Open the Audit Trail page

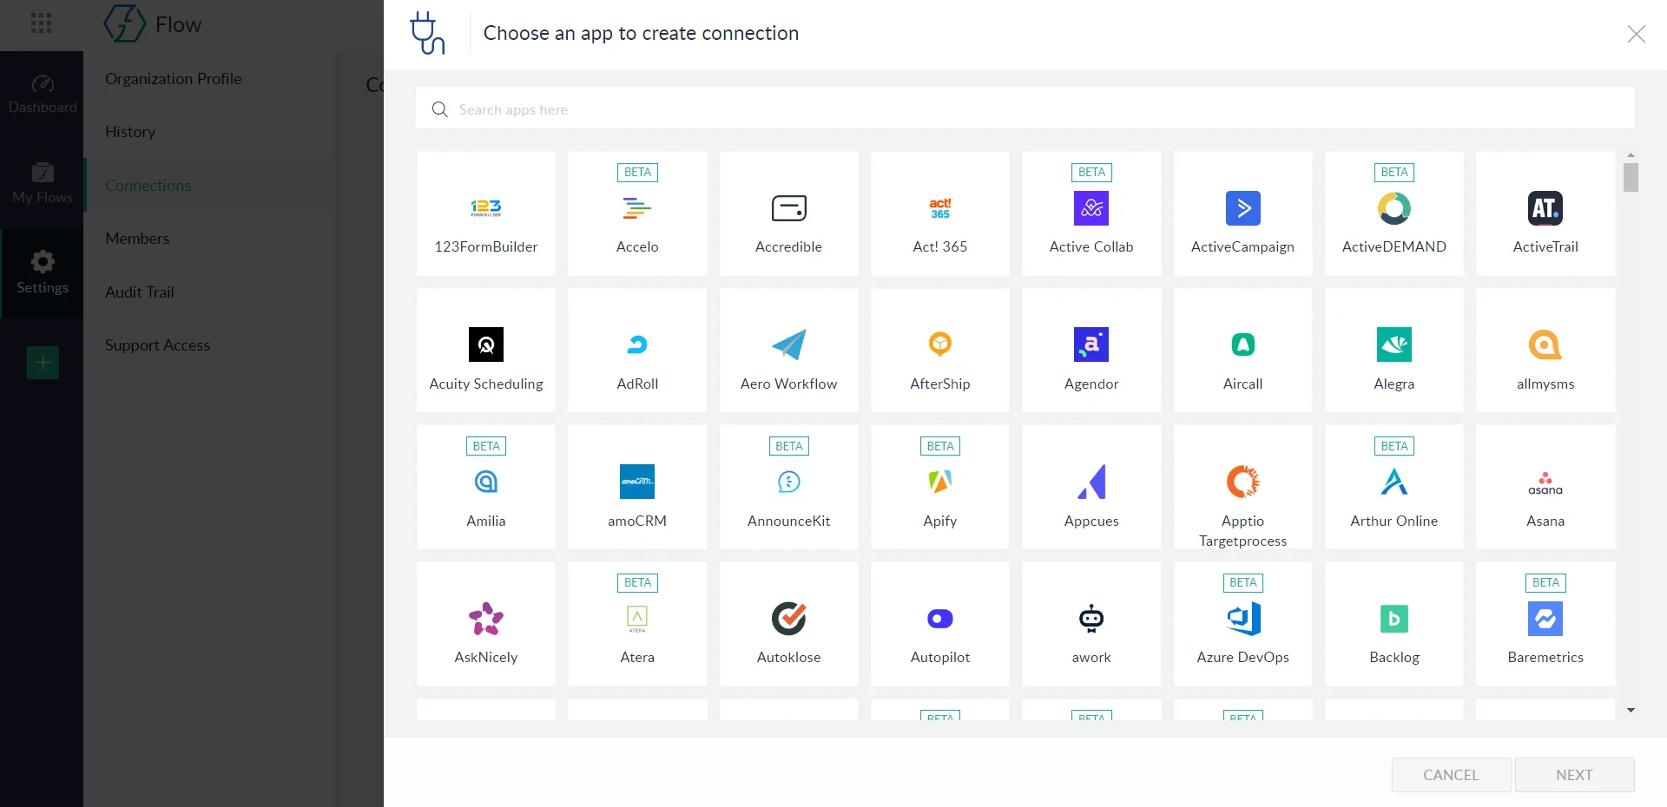pos(140,292)
